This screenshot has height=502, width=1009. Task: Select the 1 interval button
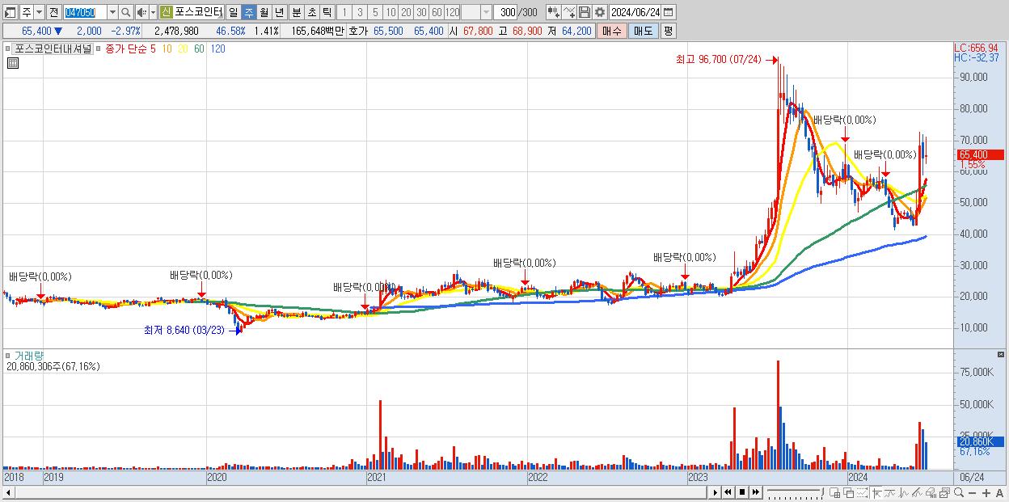[344, 12]
